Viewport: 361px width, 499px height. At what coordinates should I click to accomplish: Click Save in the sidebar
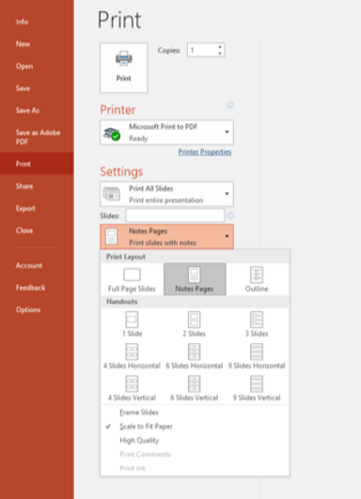tap(37, 88)
